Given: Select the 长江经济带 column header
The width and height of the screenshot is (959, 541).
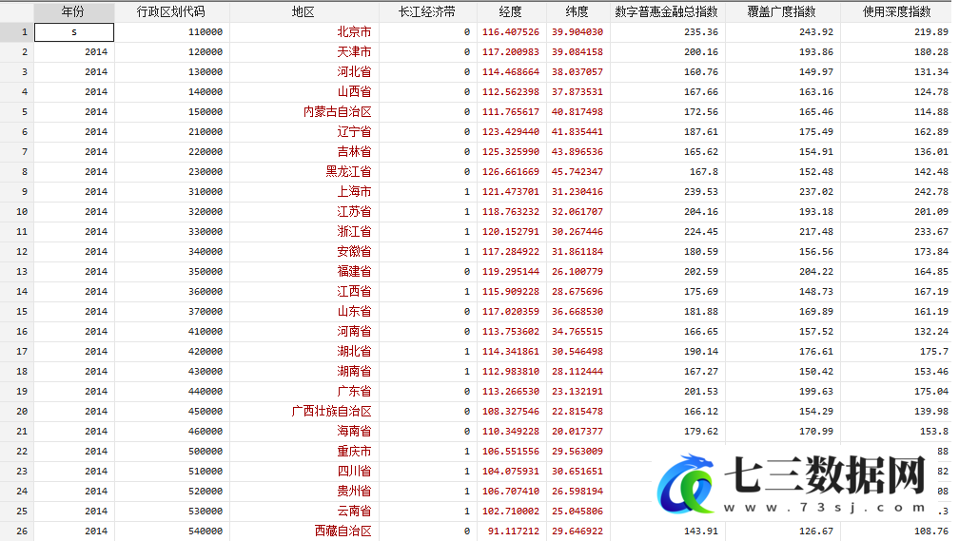Looking at the screenshot, I should coord(427,11).
